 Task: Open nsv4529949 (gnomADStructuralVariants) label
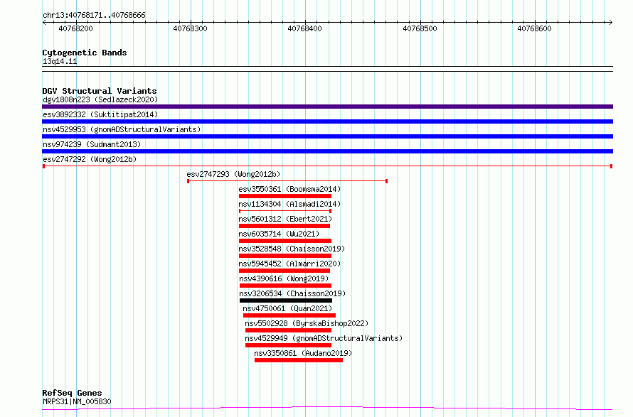(x=324, y=338)
